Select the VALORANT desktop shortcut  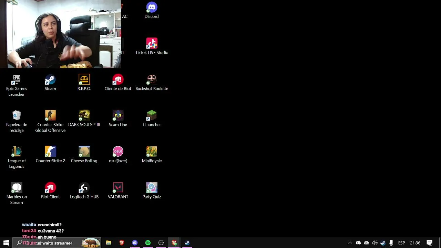coord(118,190)
